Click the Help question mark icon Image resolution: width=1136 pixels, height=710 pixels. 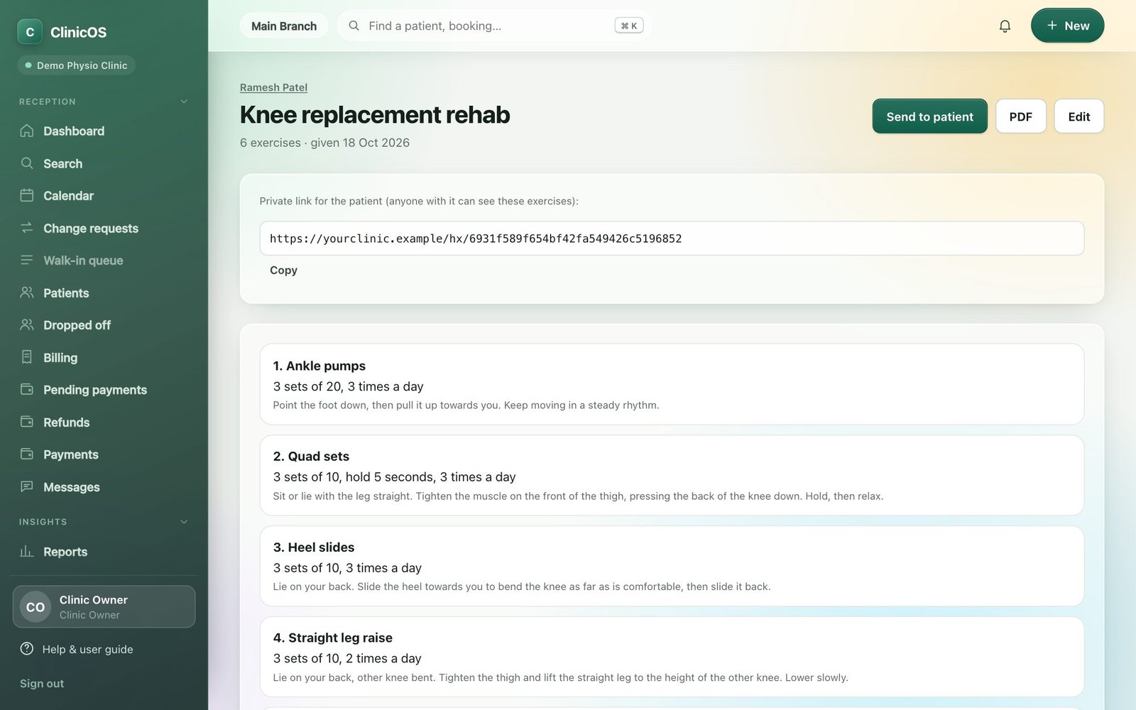[27, 648]
